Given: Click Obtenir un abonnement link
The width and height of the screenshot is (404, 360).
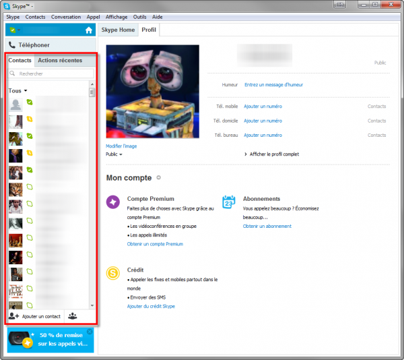Looking at the screenshot, I should pos(267,226).
